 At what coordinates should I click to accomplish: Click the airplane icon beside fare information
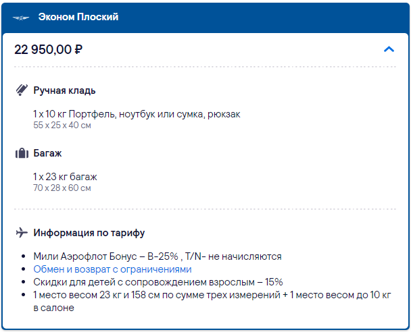pos(22,232)
